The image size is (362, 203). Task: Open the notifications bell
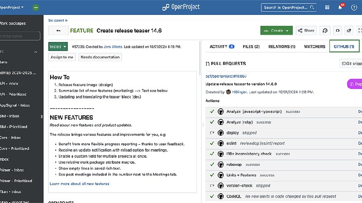coord(340,7)
